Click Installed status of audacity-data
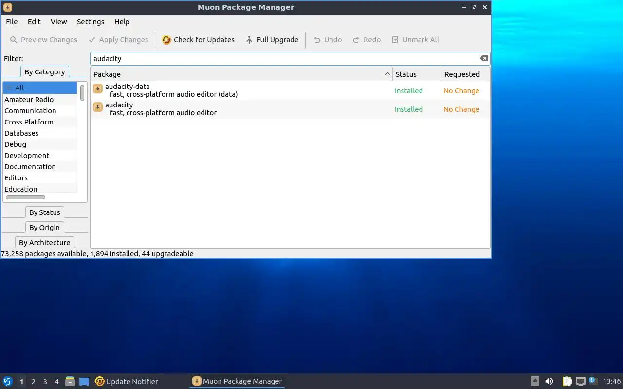This screenshot has width=623, height=389. click(409, 91)
